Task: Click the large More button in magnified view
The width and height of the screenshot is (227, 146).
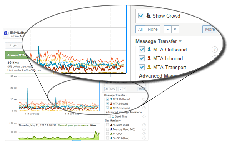Action: [210, 29]
